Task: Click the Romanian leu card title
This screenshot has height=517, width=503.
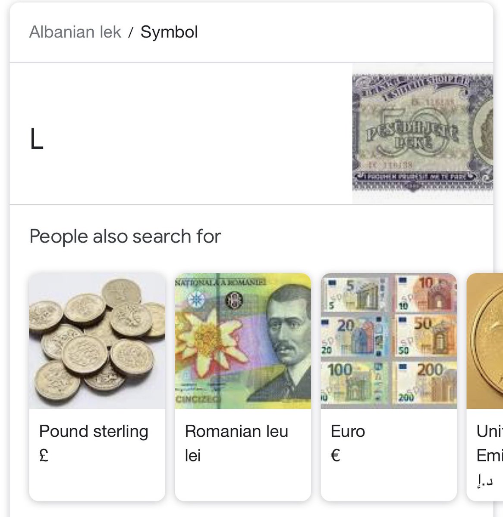Action: (236, 431)
